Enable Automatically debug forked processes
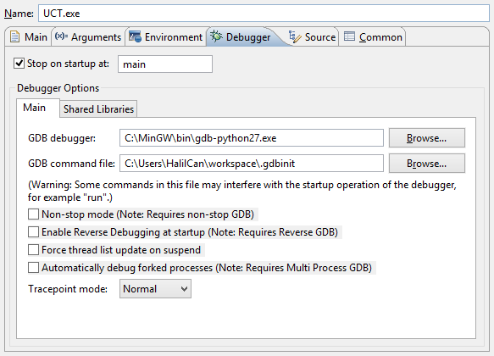 [33, 268]
